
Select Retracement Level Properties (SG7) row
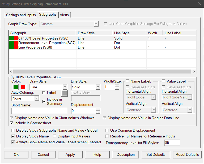pos(47,43)
